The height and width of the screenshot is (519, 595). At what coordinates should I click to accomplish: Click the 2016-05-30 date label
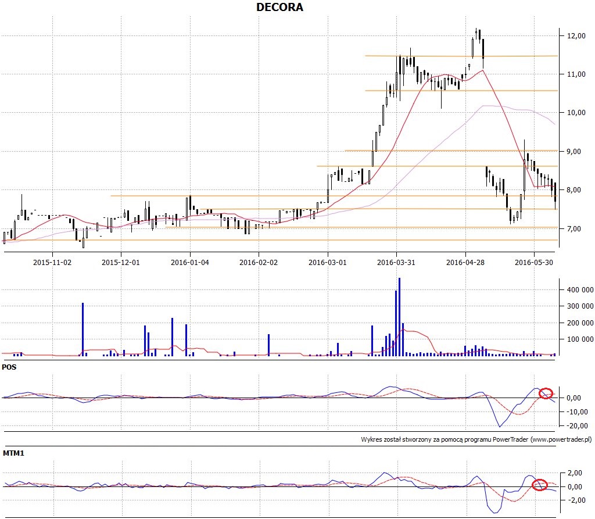point(534,262)
